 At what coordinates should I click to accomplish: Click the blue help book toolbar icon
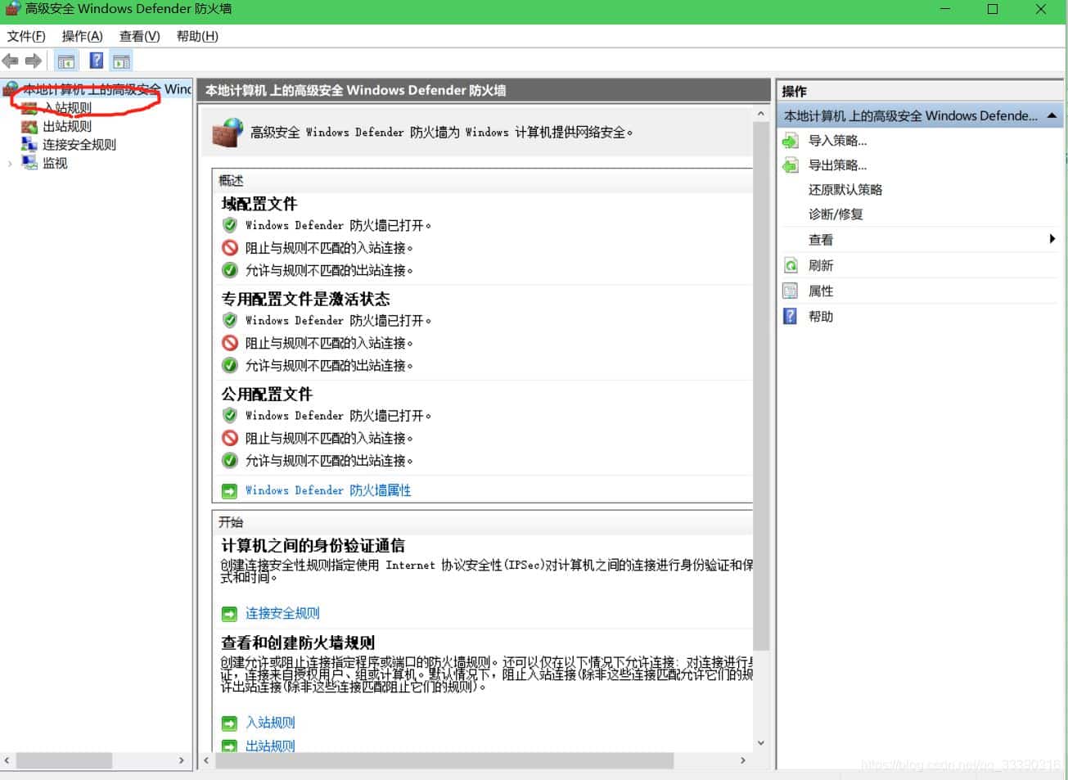coord(96,61)
